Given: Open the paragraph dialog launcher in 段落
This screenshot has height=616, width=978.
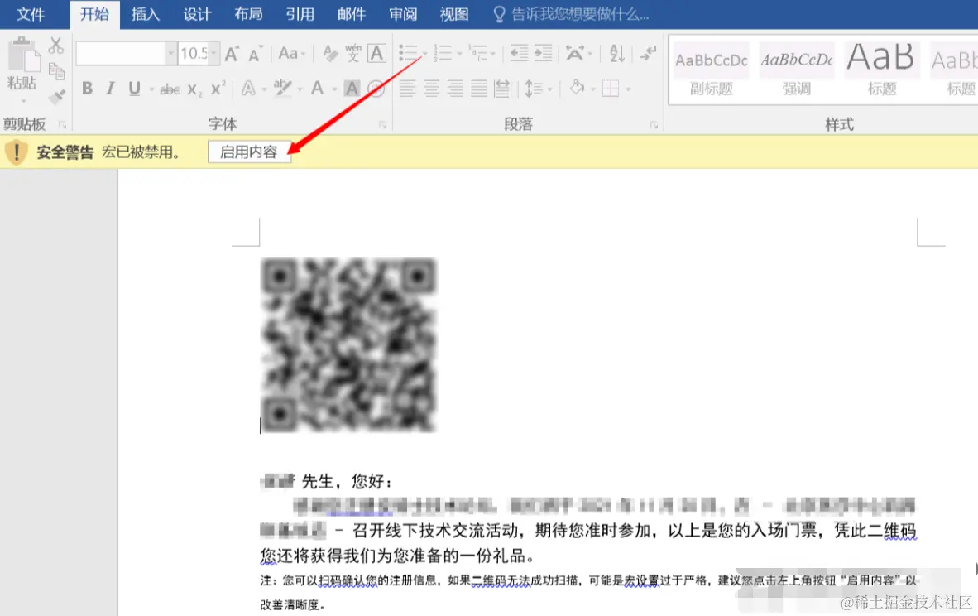Looking at the screenshot, I should [x=654, y=125].
